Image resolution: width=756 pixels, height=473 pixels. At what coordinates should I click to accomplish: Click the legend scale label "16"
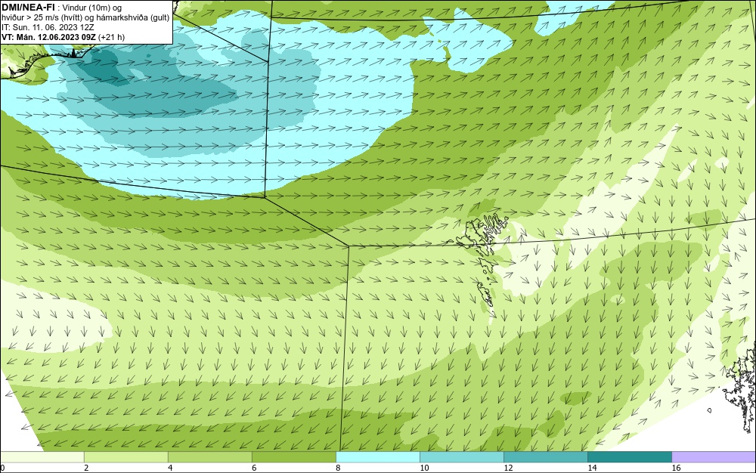click(x=676, y=468)
